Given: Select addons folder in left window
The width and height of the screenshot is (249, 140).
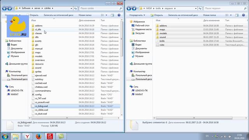Looking at the screenshot, I should [x=39, y=26].
